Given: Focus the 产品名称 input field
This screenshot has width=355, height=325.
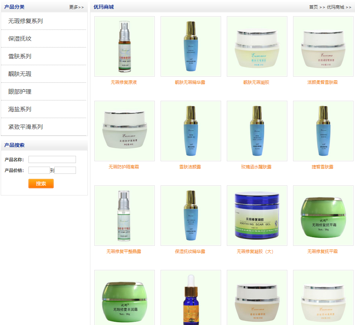Looking at the screenshot, I should point(52,159).
